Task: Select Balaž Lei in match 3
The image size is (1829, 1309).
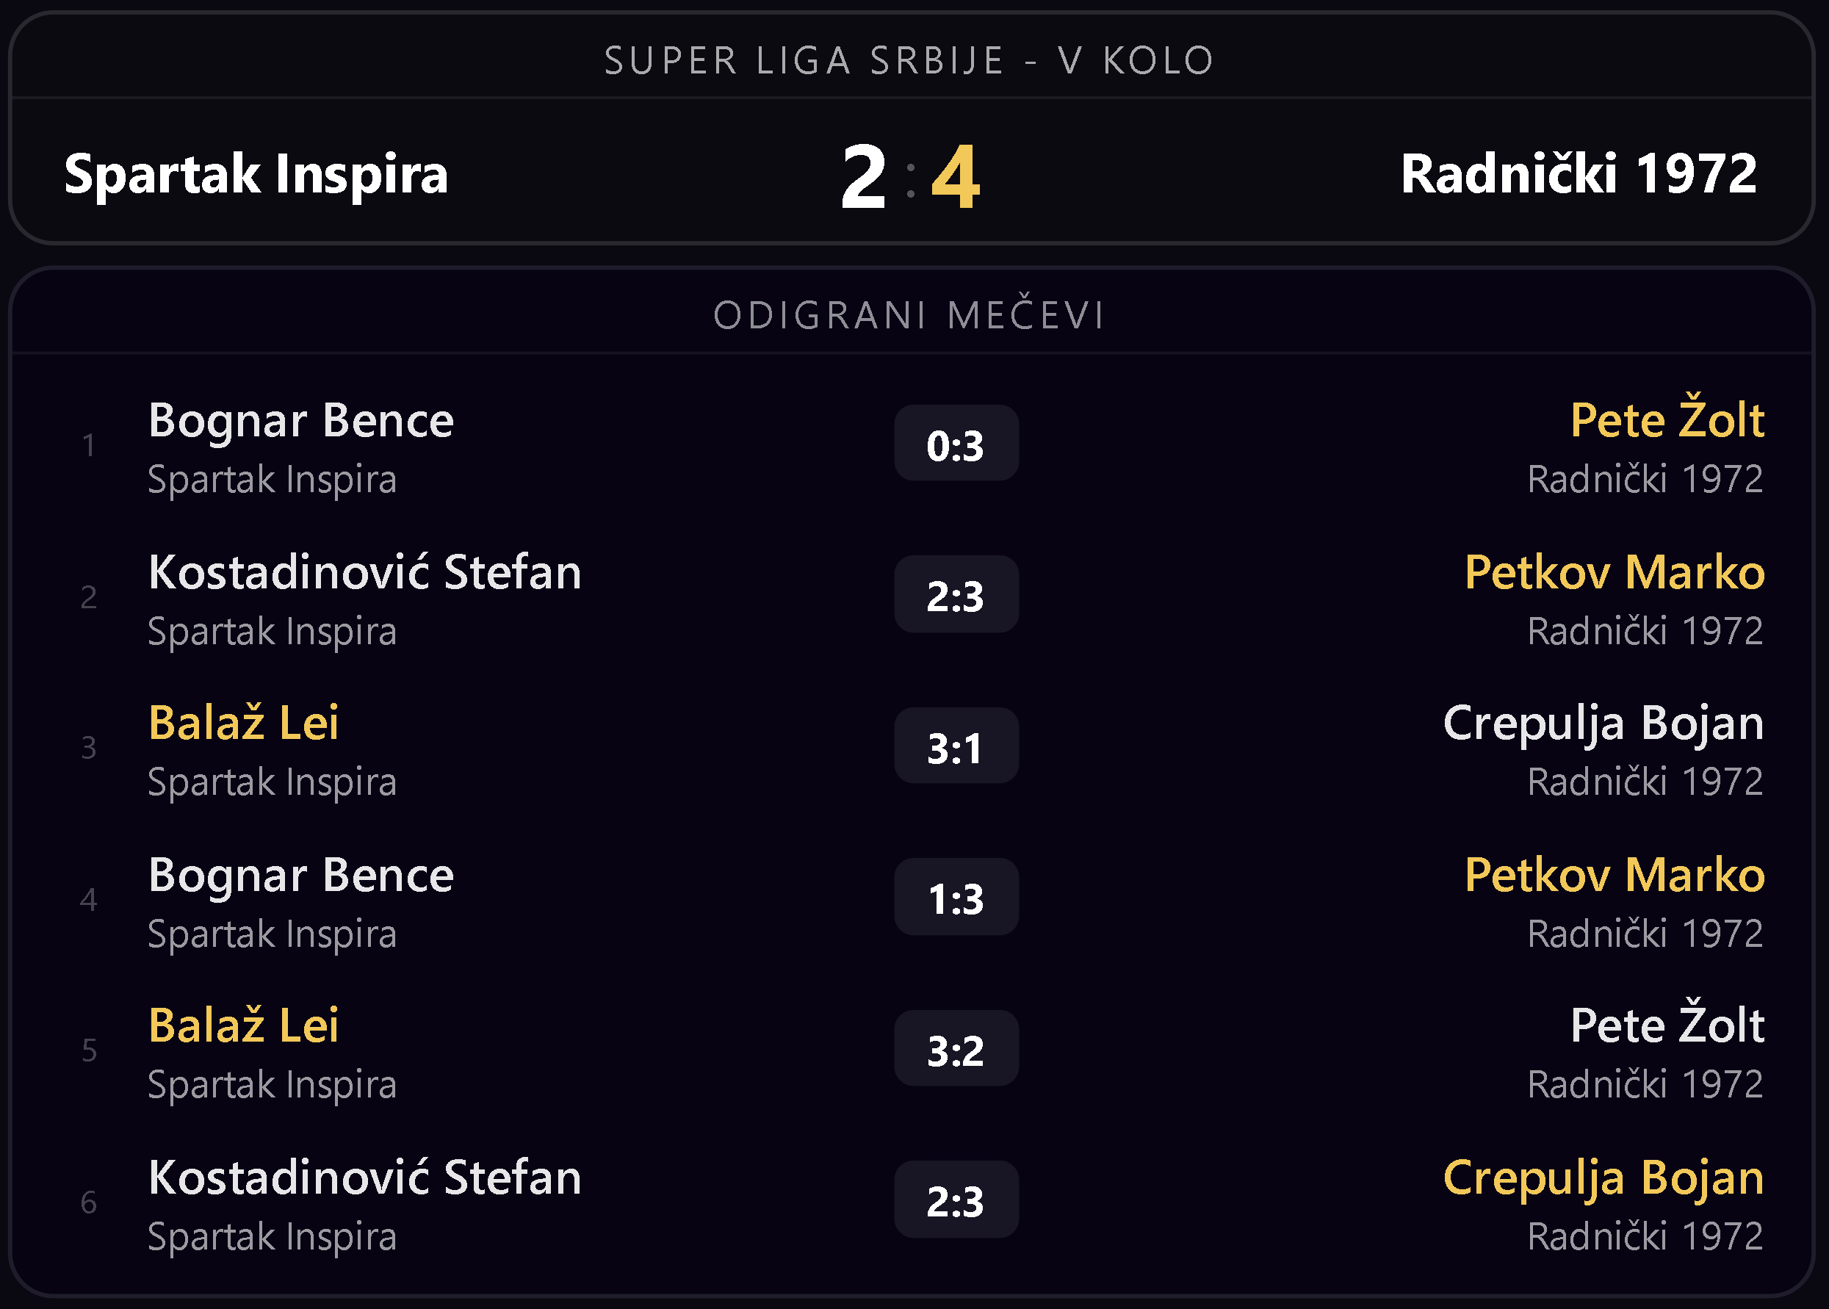Action: point(243,722)
